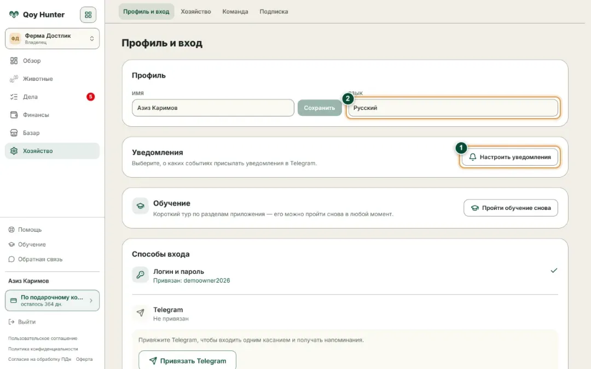Click the Настроить уведомления button
591x369 pixels.
point(510,157)
